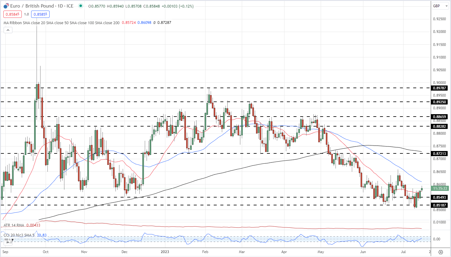
Task: Click the green countdown label 11:35:22
Action: point(440,188)
